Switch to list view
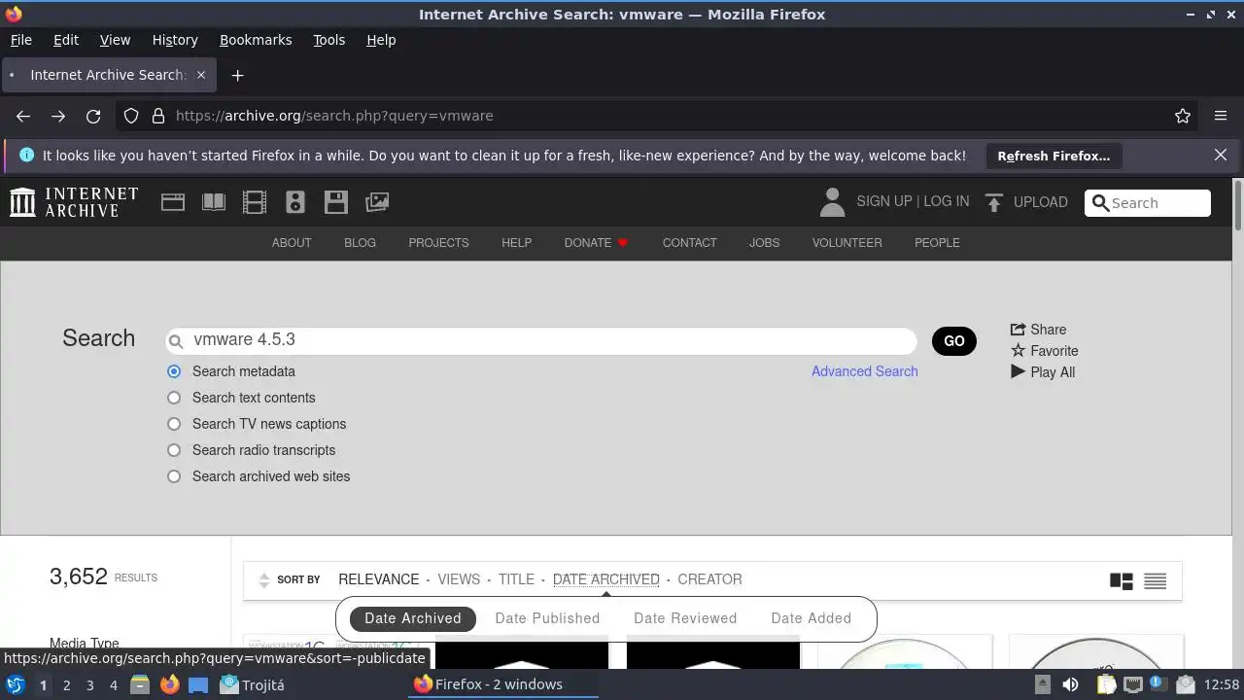The image size is (1244, 700). 1156,581
